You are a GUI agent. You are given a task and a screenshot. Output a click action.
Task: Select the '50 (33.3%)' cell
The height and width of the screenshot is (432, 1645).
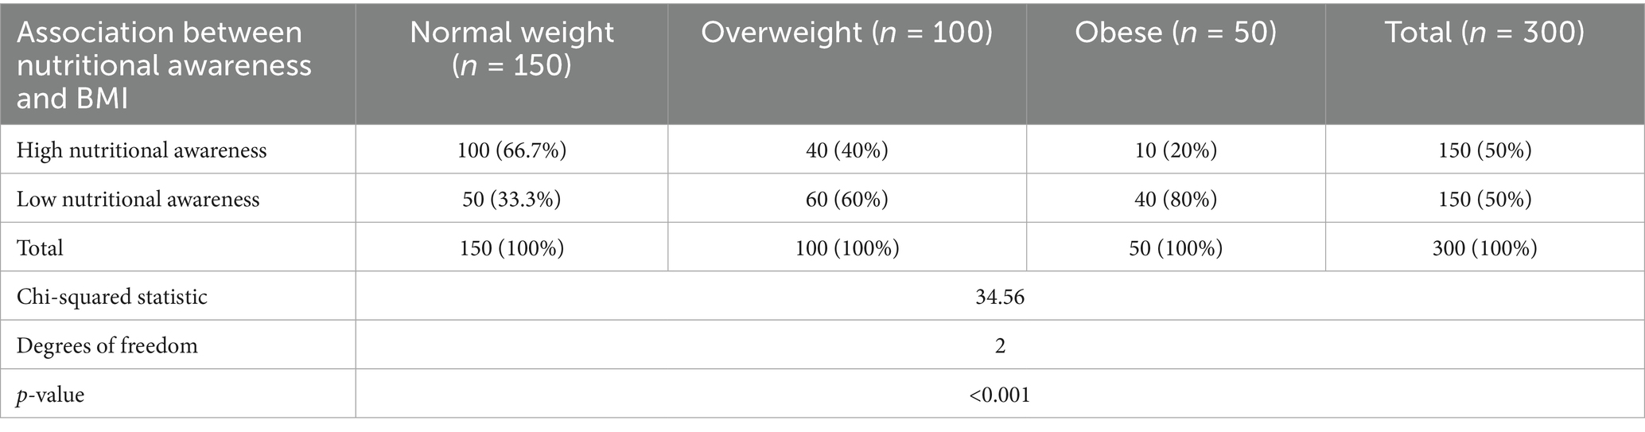tap(511, 199)
